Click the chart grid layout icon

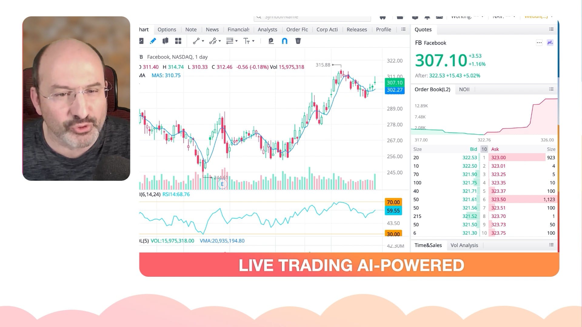click(x=179, y=41)
